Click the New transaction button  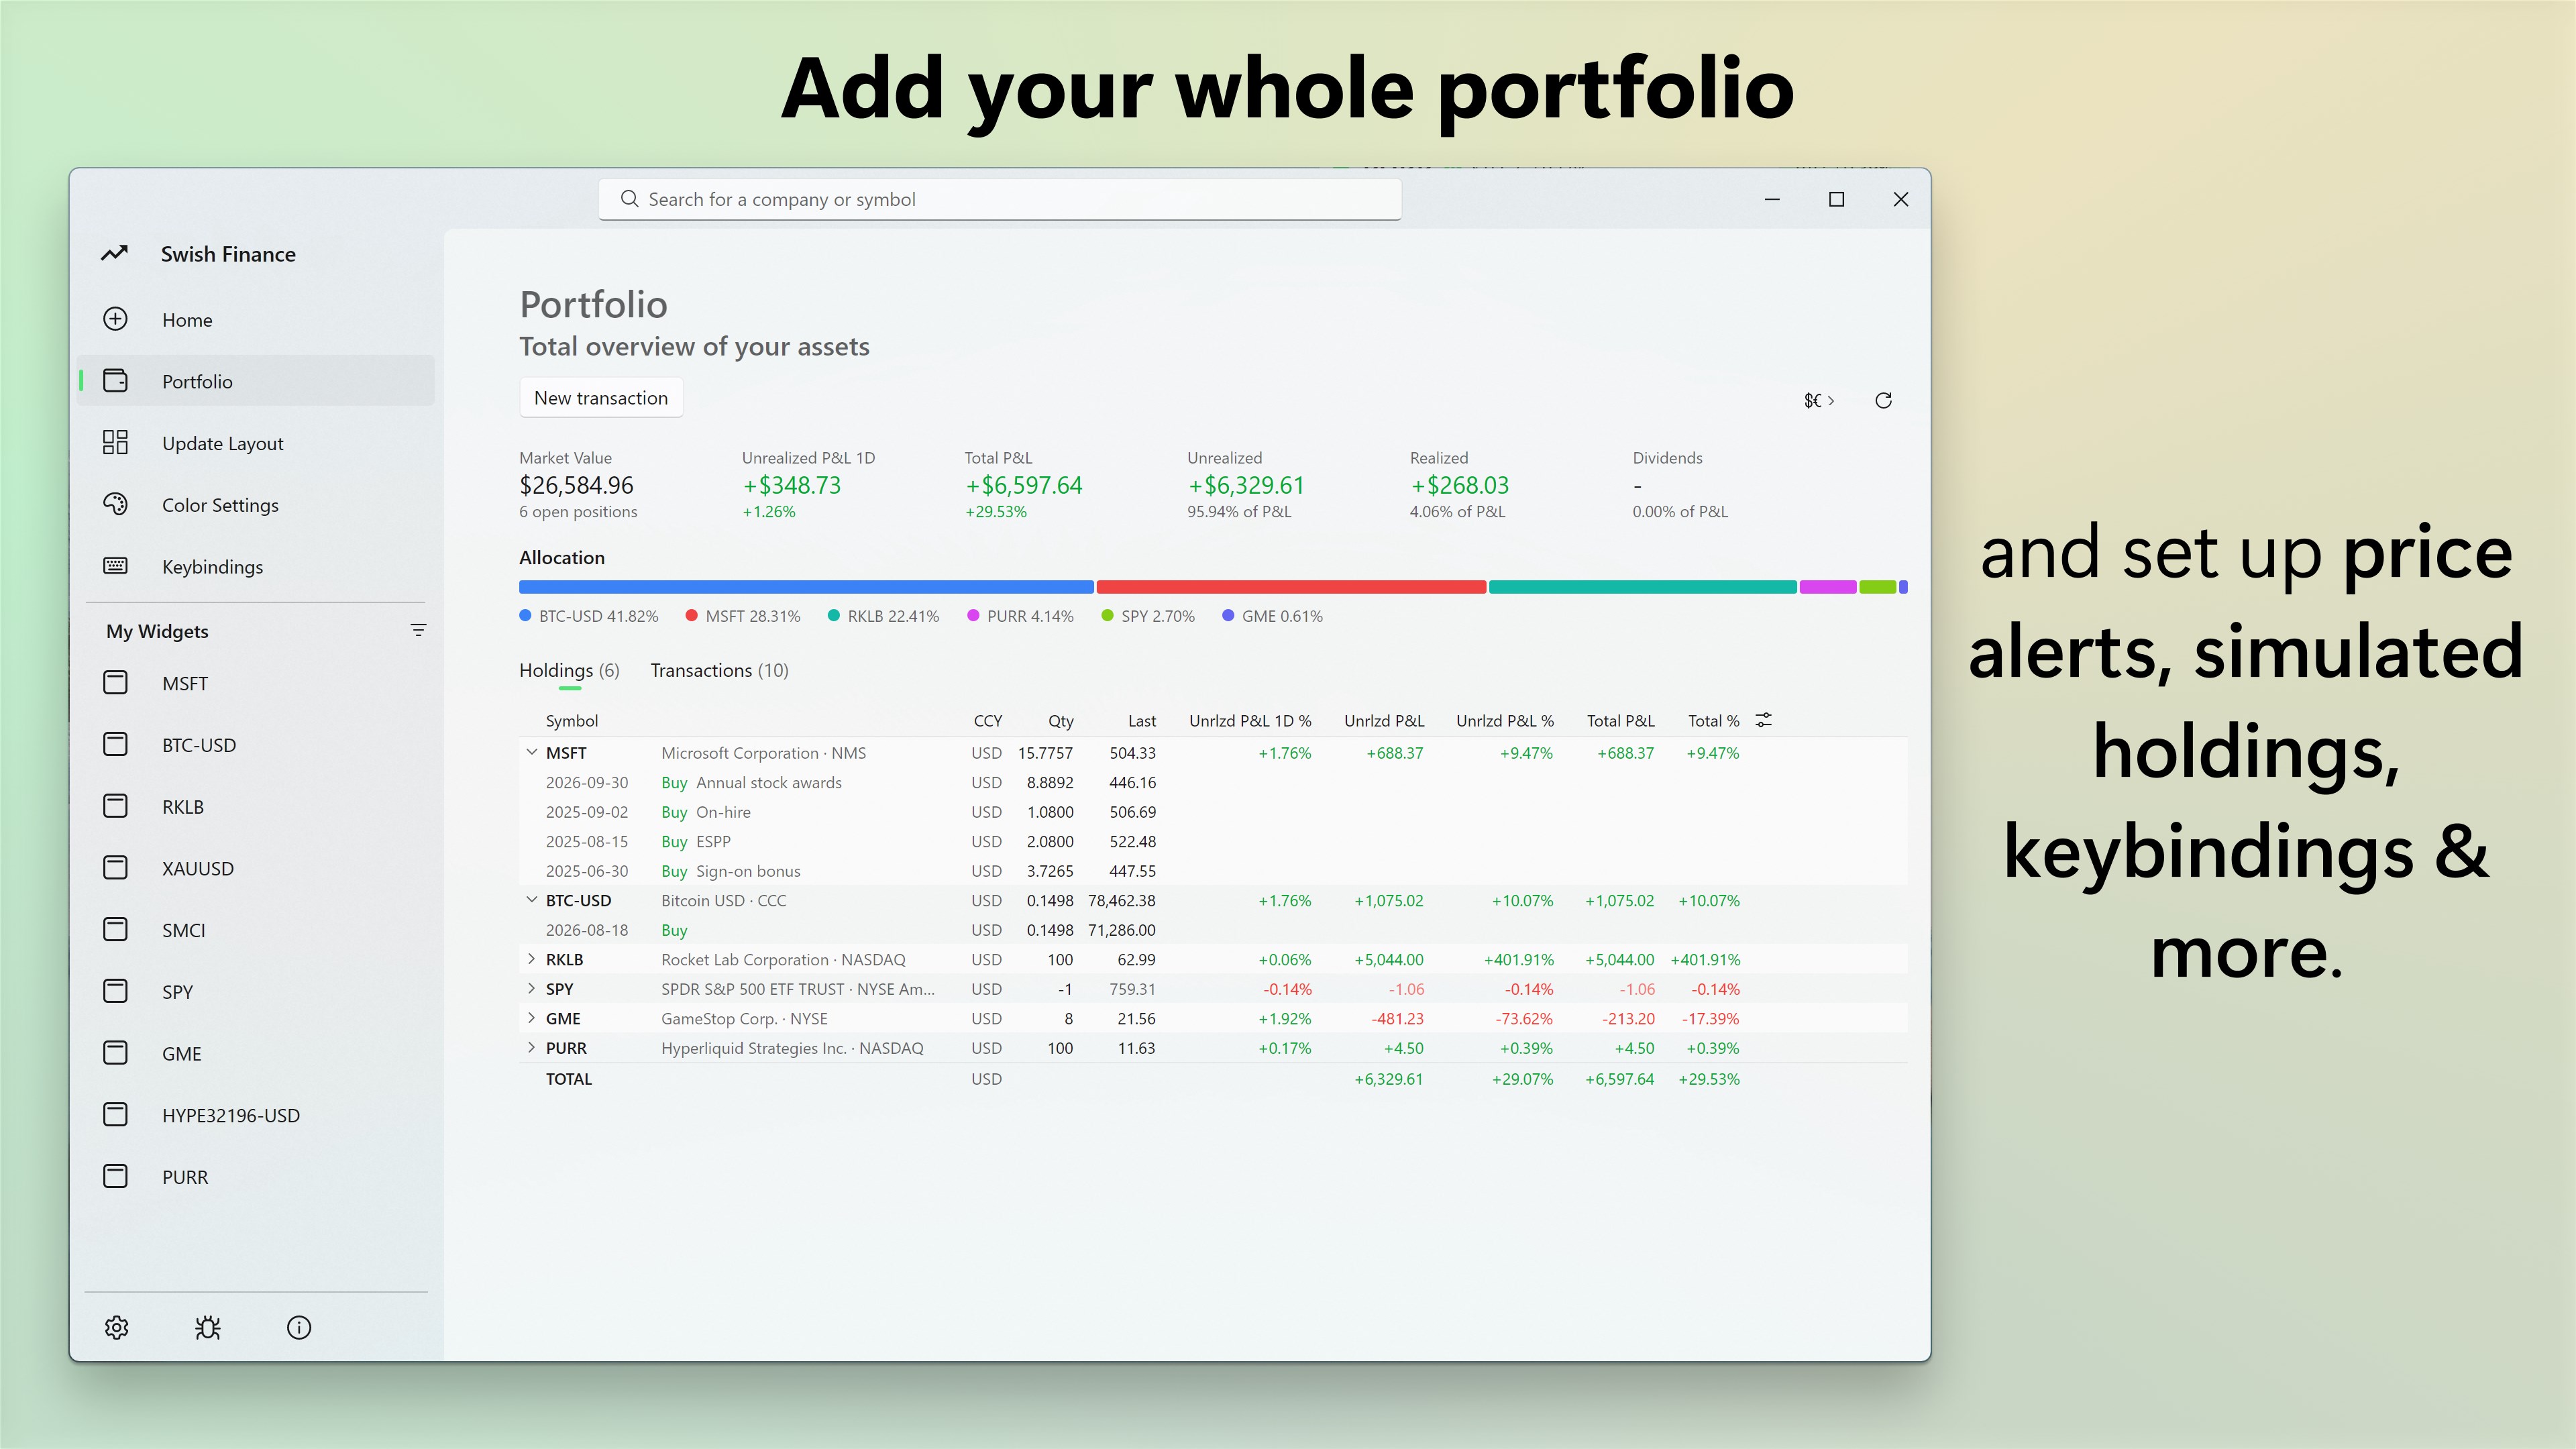[601, 398]
